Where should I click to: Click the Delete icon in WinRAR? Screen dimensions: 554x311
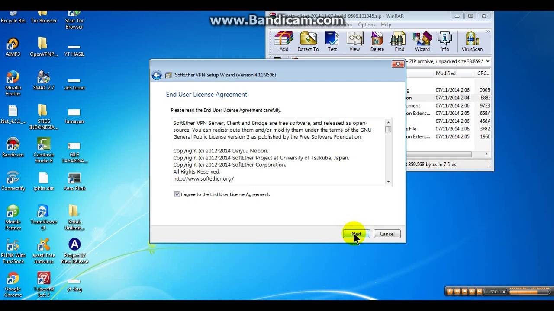pos(377,41)
